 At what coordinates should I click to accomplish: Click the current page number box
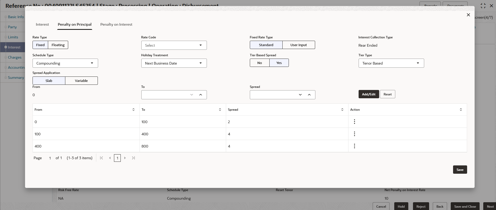(117, 158)
